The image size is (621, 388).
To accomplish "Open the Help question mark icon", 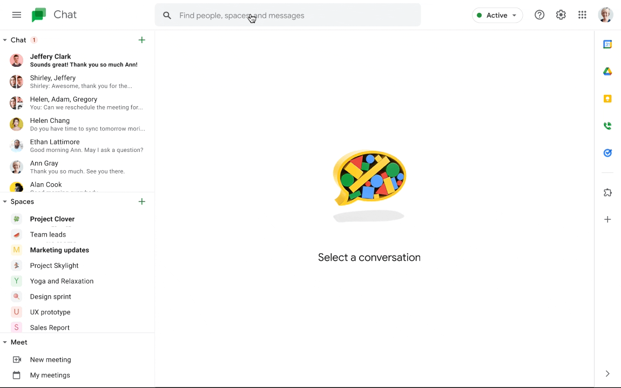I will click(x=539, y=15).
